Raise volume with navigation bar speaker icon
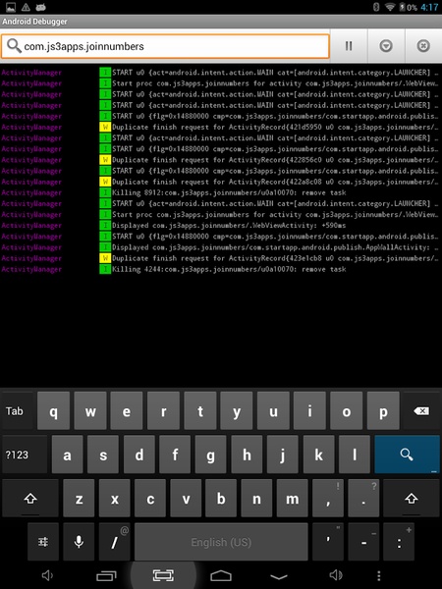This screenshot has width=442, height=589. (336, 575)
